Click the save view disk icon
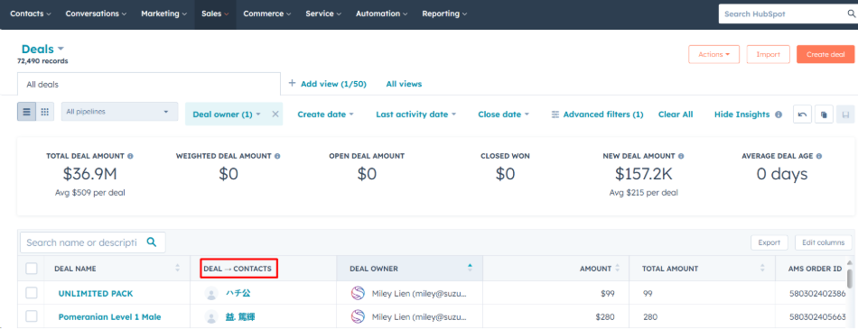This screenshot has height=329, width=858. [844, 114]
